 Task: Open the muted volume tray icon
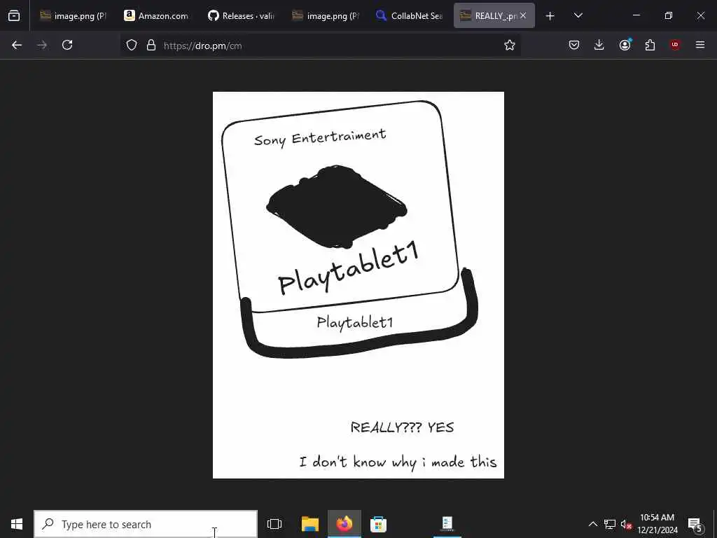626,524
